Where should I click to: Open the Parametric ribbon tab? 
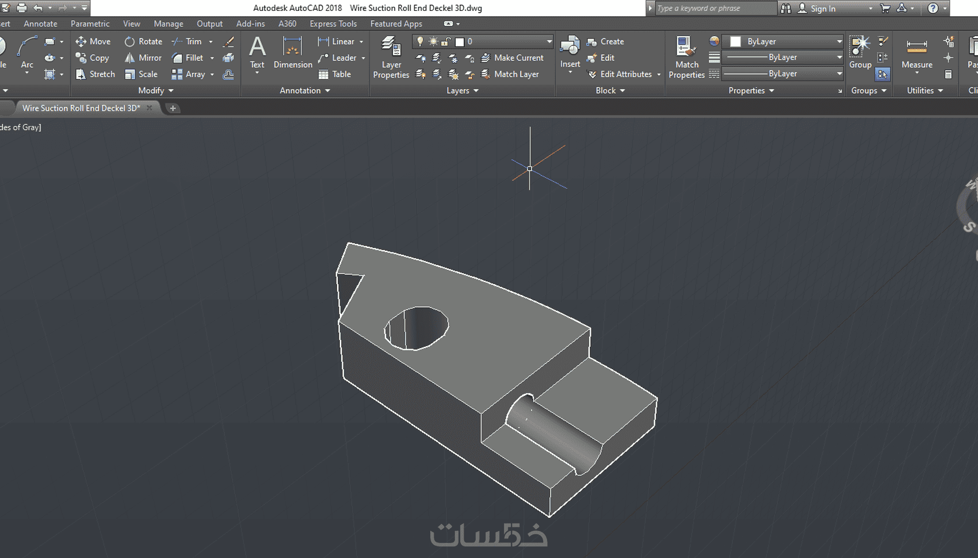90,24
